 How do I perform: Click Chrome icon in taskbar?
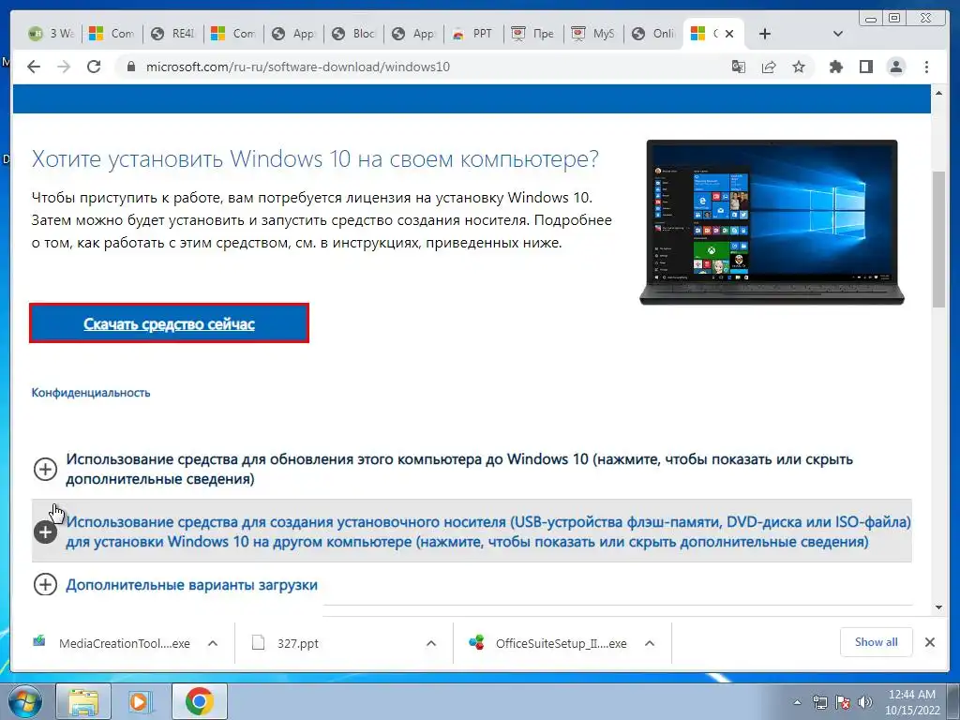(200, 701)
